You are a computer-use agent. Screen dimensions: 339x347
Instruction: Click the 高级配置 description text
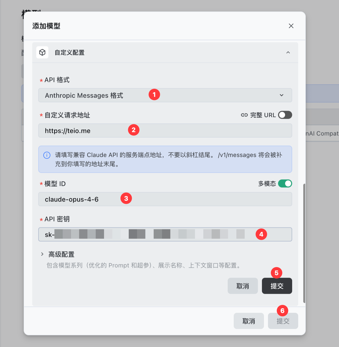pyautogui.click(x=144, y=266)
